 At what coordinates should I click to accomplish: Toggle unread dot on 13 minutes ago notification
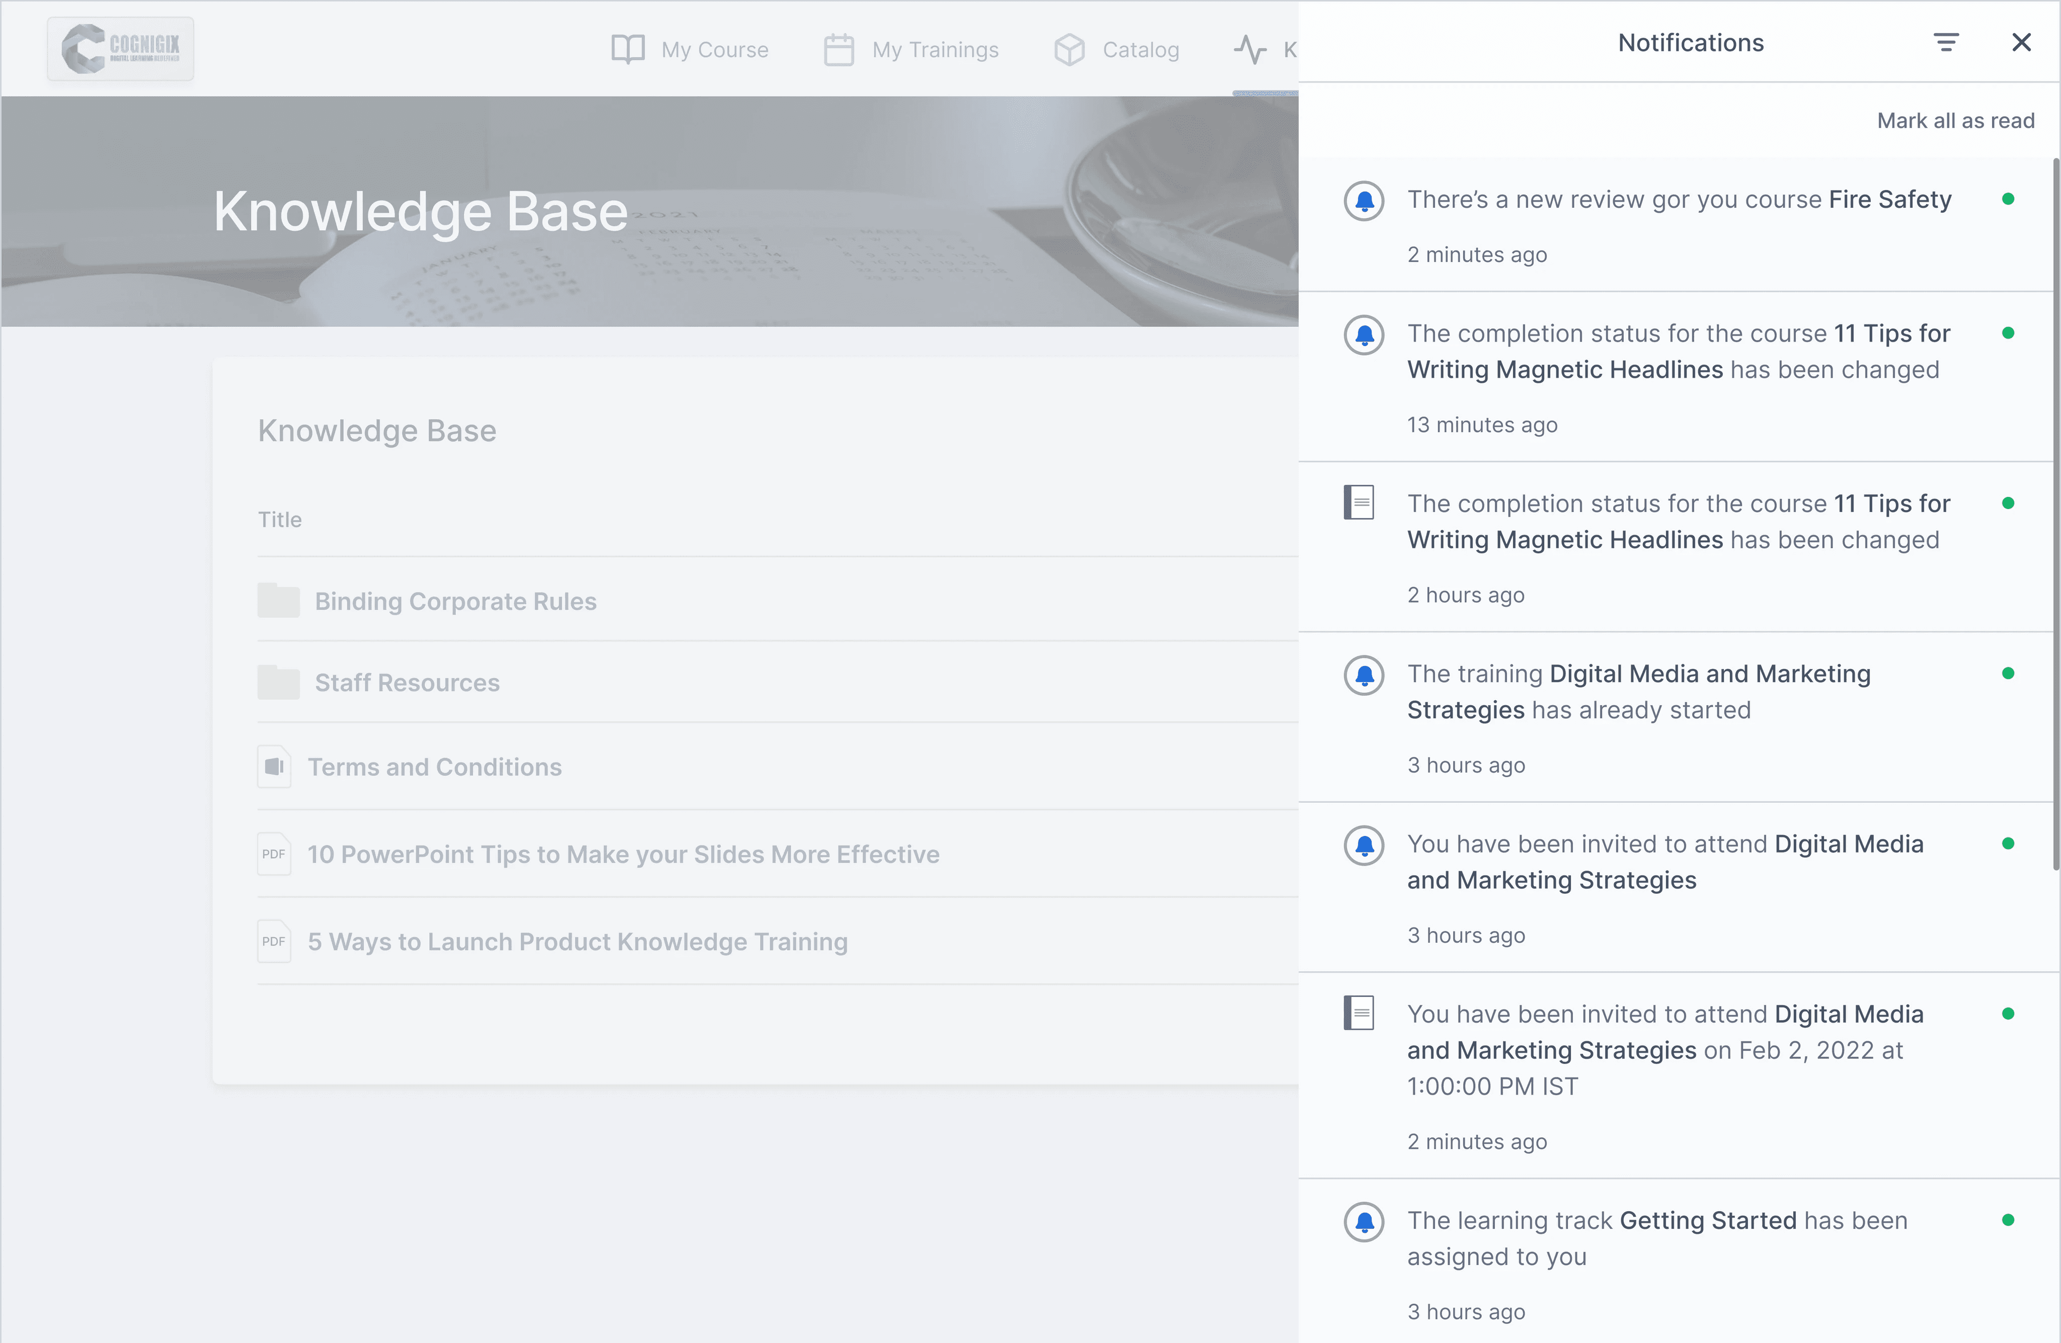[x=2007, y=333]
